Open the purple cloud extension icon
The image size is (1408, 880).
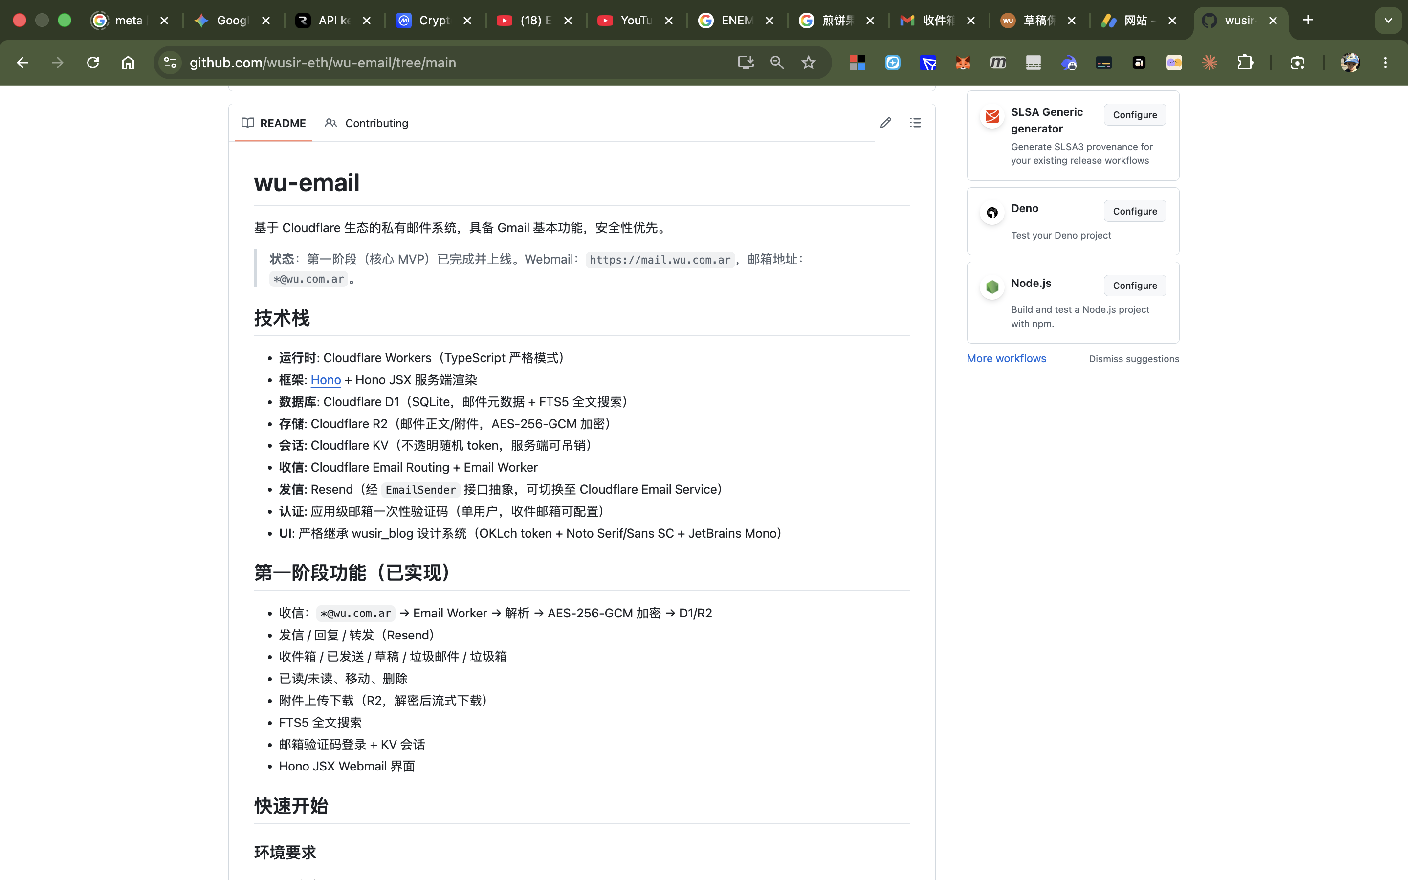(x=1069, y=62)
